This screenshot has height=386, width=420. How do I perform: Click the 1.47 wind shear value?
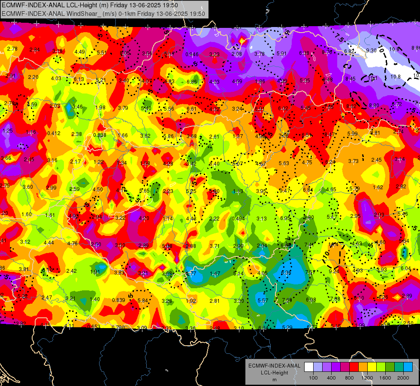click(215, 274)
